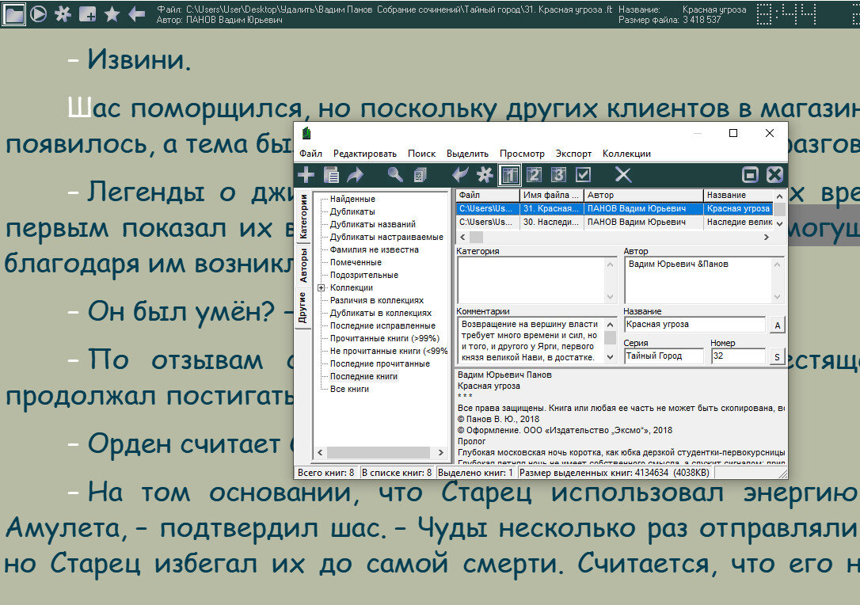Open the Коллекции menu
Screen dimensions: 860x605
point(627,154)
